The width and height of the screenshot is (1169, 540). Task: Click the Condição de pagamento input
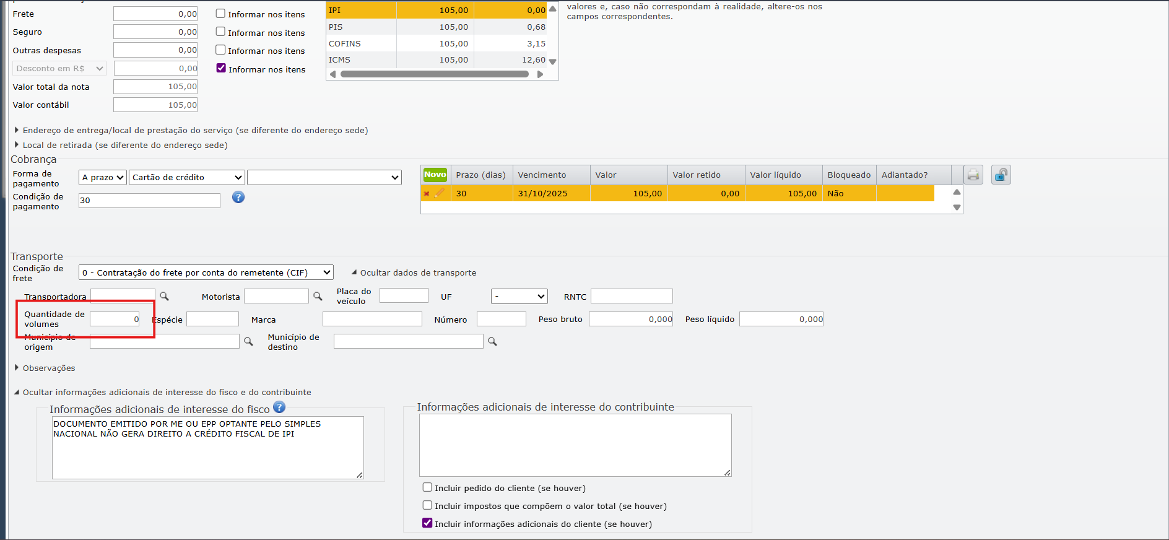click(x=149, y=200)
